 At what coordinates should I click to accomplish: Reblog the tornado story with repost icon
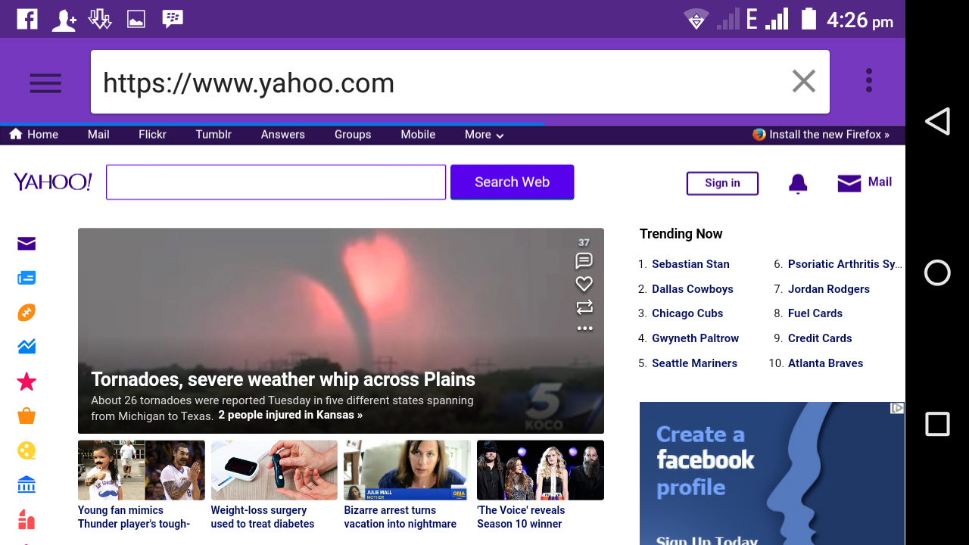click(x=584, y=307)
